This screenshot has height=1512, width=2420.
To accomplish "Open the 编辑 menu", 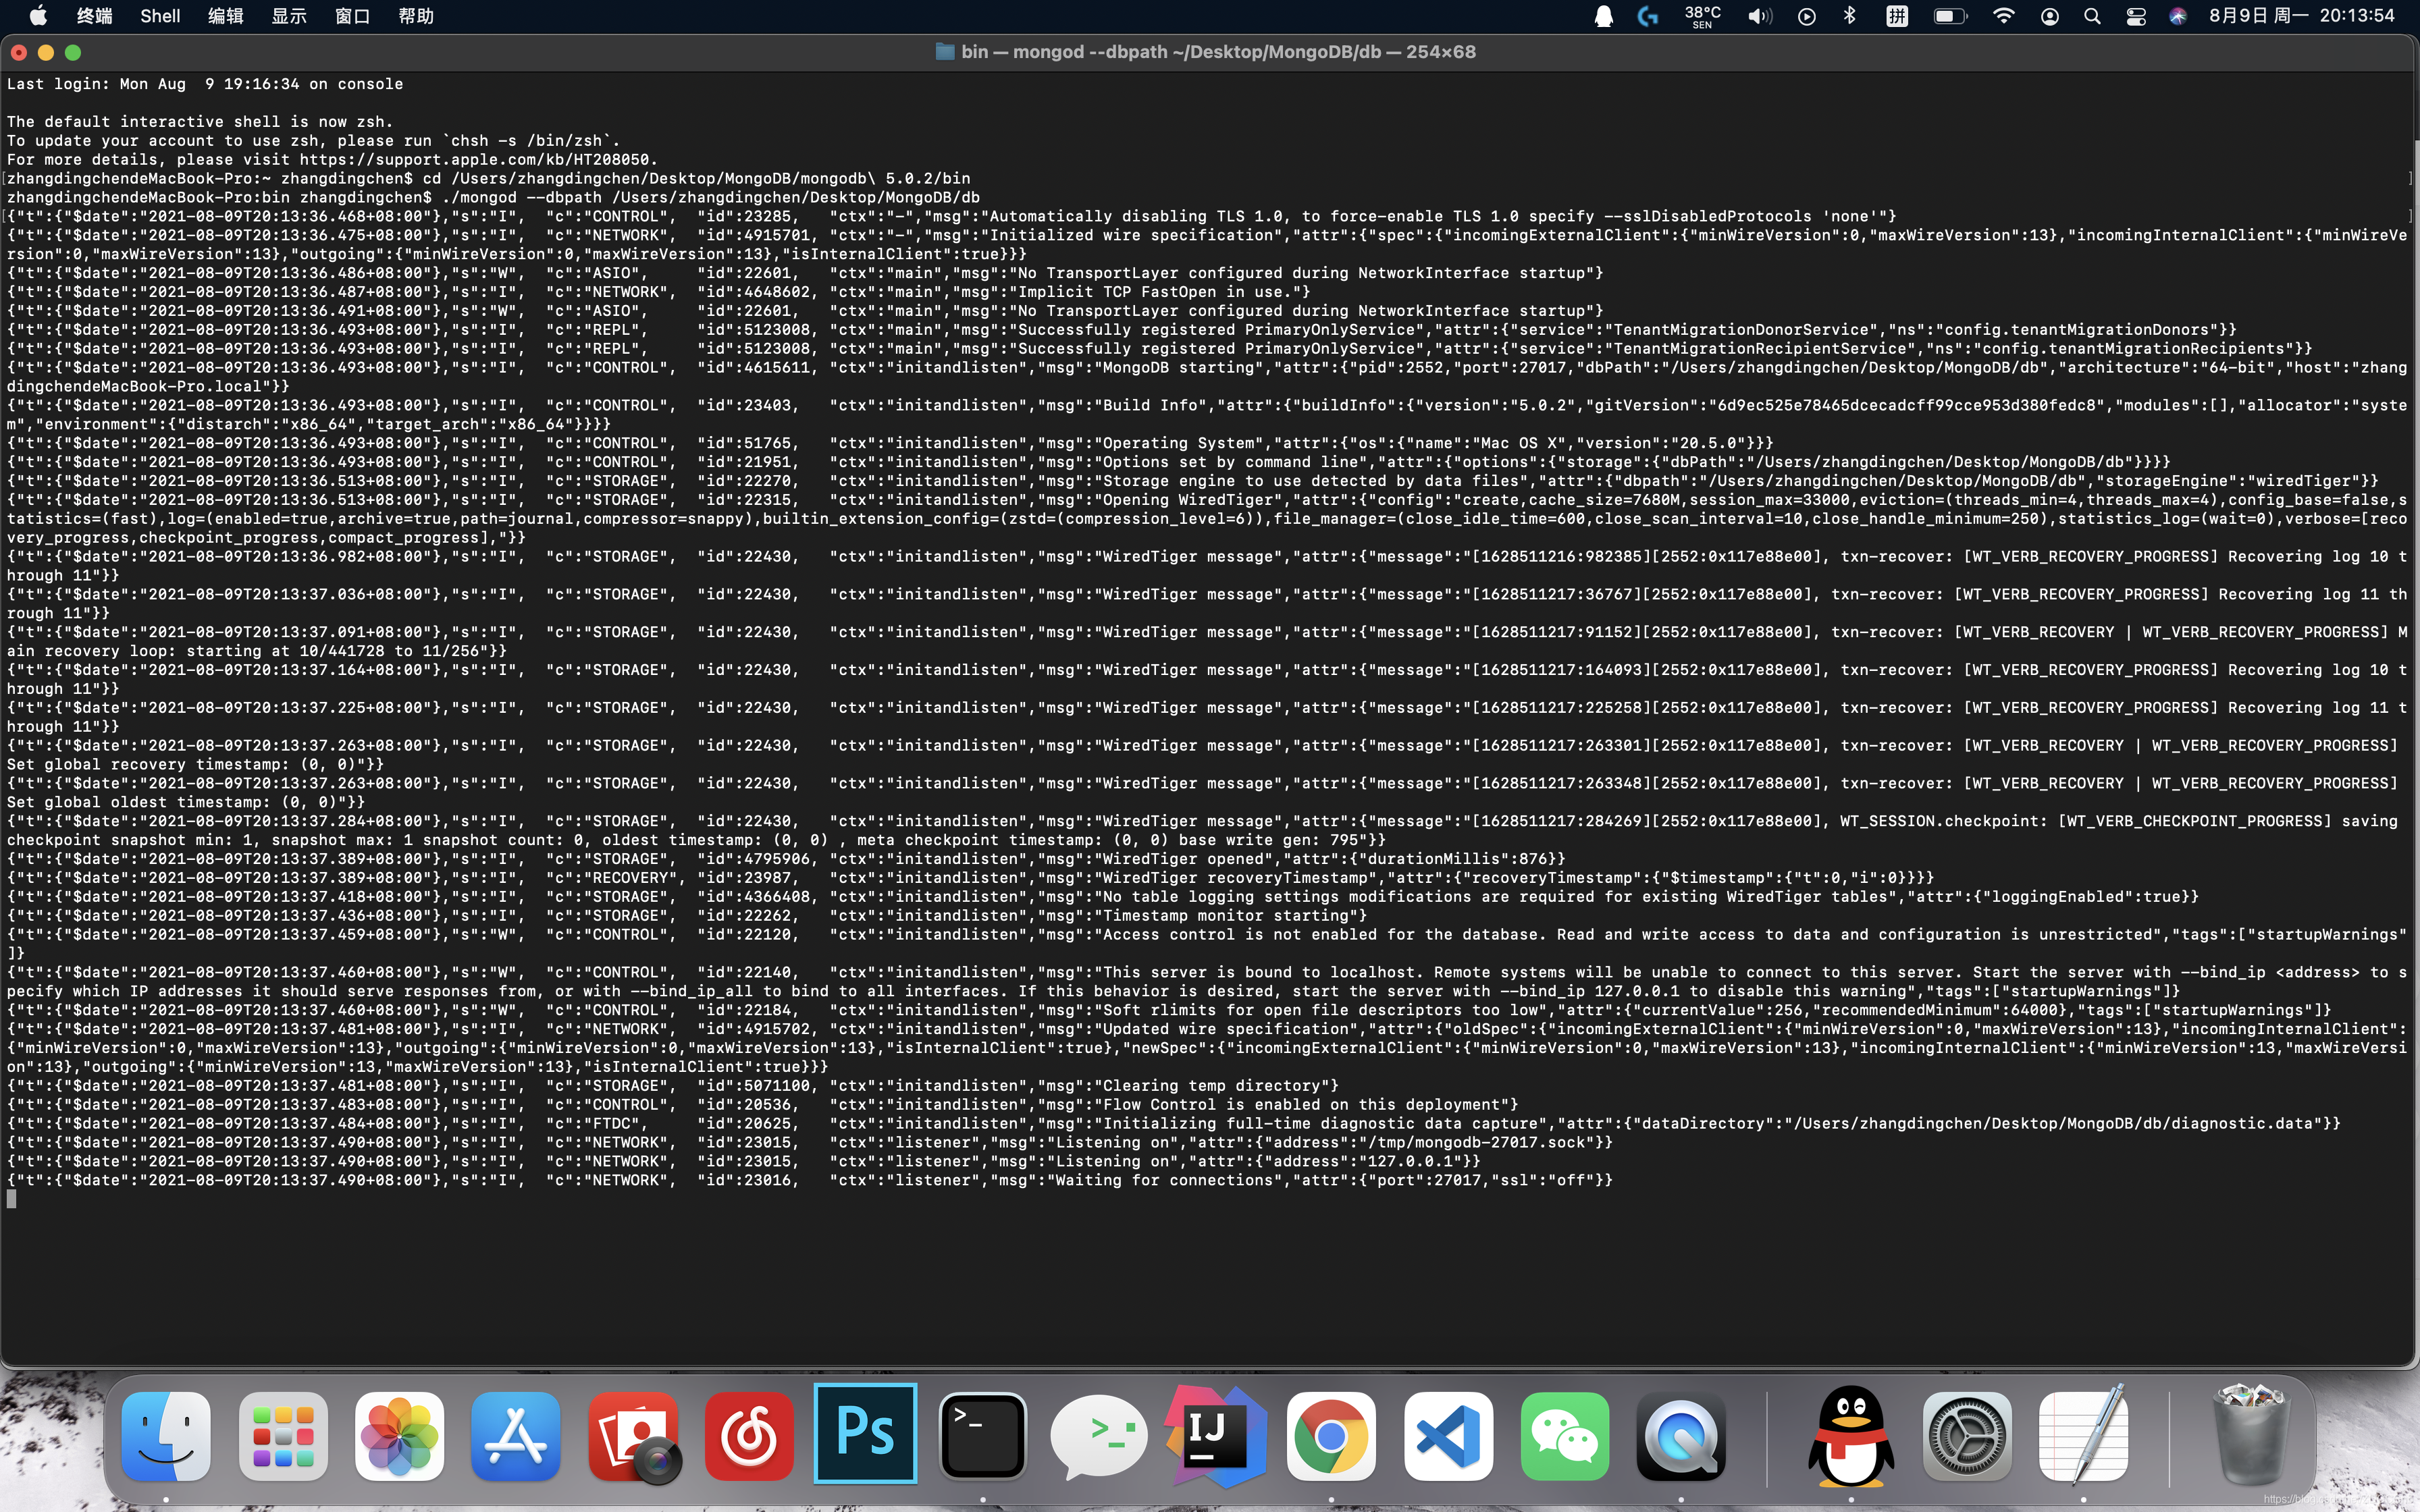I will [x=225, y=16].
